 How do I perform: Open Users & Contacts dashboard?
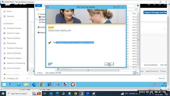tap(14, 68)
